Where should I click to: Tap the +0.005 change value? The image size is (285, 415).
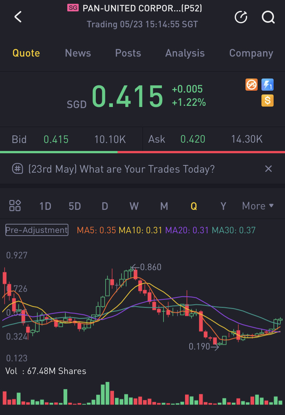pyautogui.click(x=187, y=89)
